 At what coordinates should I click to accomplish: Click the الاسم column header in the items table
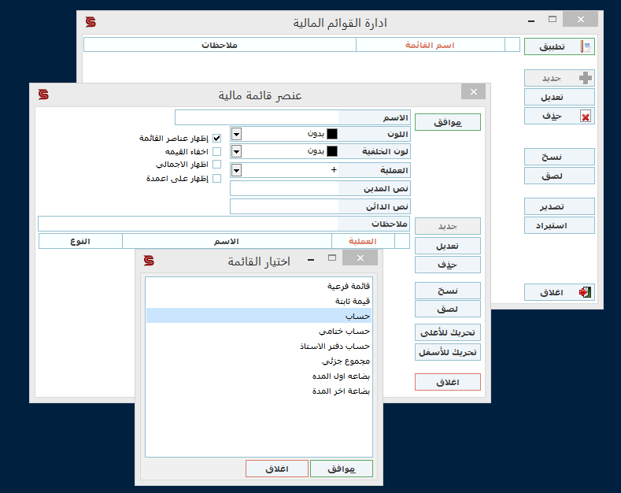pos(227,241)
